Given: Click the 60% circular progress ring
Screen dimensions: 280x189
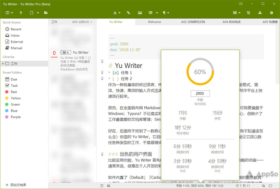Looking at the screenshot, I should point(200,72).
